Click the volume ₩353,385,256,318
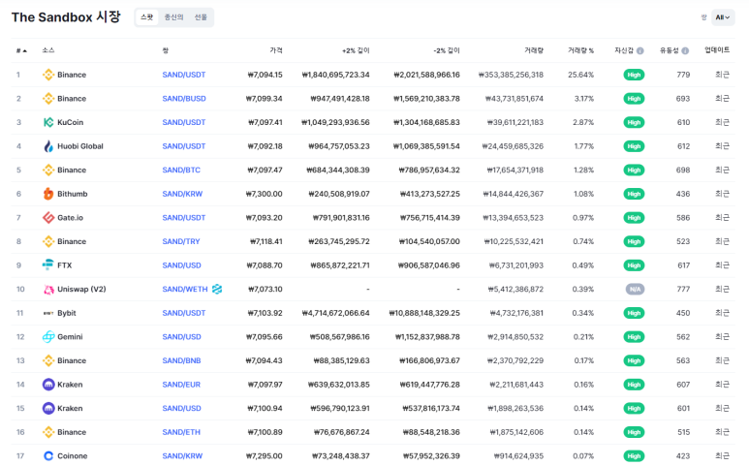Screen dimensions: 749x466 [511, 75]
